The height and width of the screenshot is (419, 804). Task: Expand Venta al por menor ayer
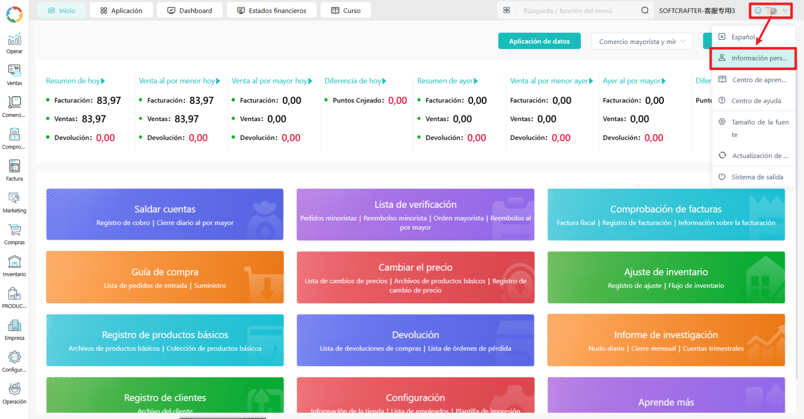(551, 81)
